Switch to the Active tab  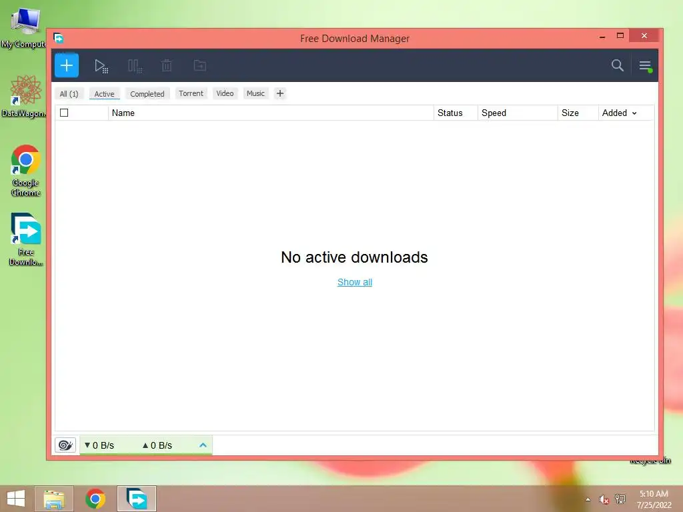105,93
